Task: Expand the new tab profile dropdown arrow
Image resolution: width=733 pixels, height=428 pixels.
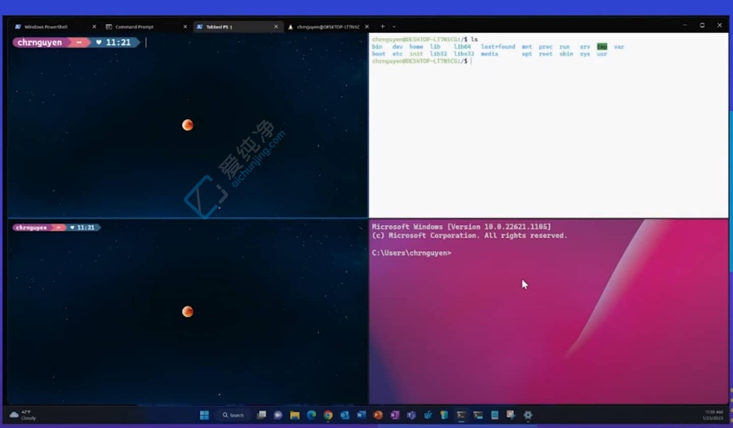Action: [x=394, y=26]
